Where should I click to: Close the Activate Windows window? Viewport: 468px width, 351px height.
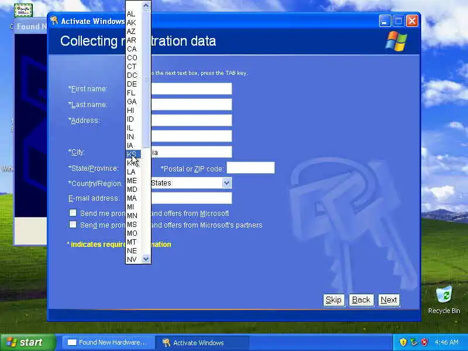[x=412, y=21]
